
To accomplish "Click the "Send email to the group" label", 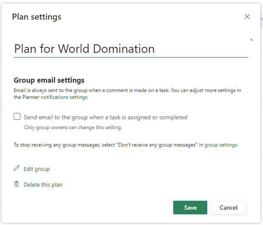I will [x=106, y=117].
